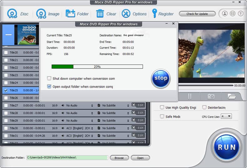Expand subtitle selector for Title27
Image resolution: width=247 pixels, height=168 pixels.
(x=128, y=106)
